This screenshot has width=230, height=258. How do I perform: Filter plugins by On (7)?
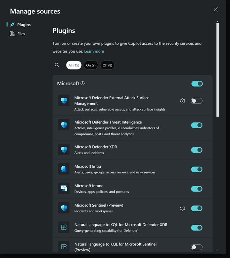pyautogui.click(x=91, y=65)
